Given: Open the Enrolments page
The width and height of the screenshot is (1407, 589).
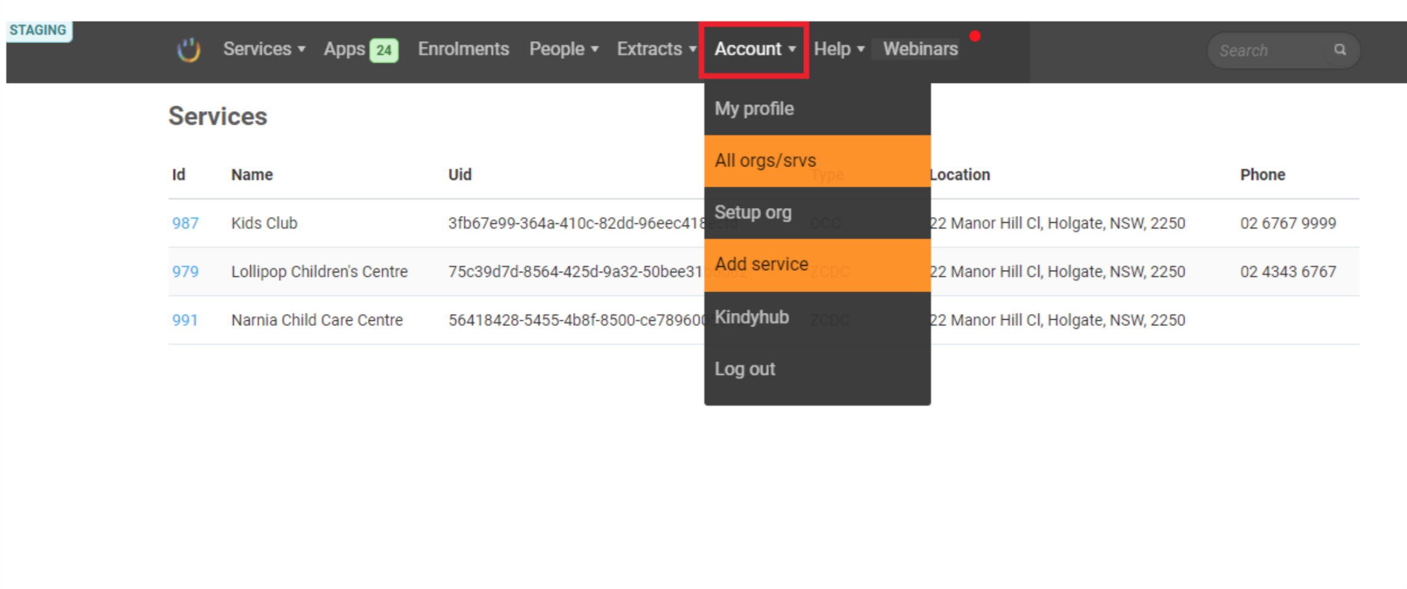Looking at the screenshot, I should coord(463,49).
